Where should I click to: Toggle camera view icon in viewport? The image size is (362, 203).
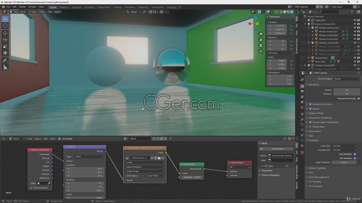click(261, 46)
